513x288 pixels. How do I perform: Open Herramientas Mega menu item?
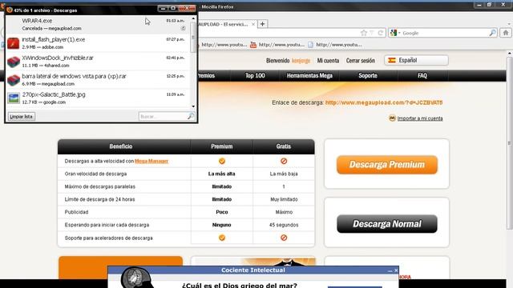309,76
